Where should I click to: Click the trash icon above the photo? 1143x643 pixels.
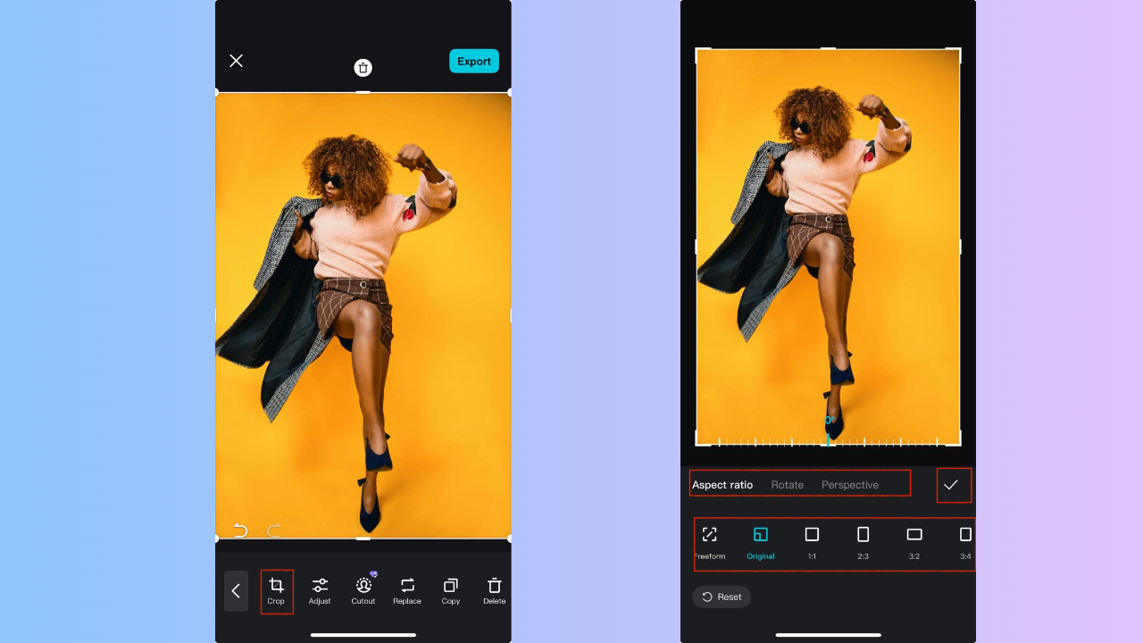point(363,67)
